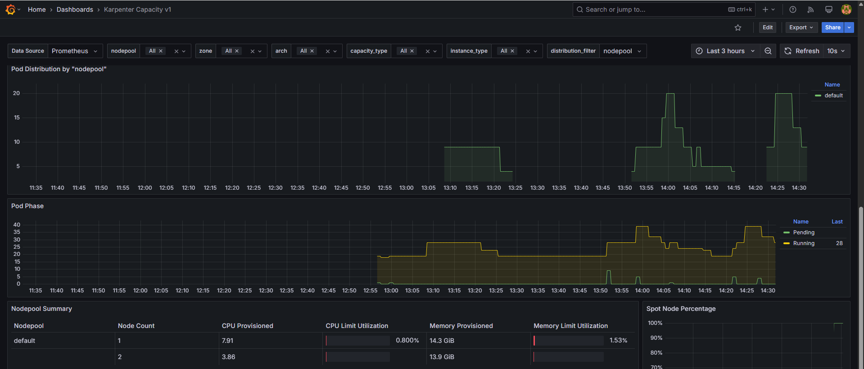Viewport: 864px width, 369px height.
Task: Remove the All chip from arch filter
Action: [x=312, y=51]
